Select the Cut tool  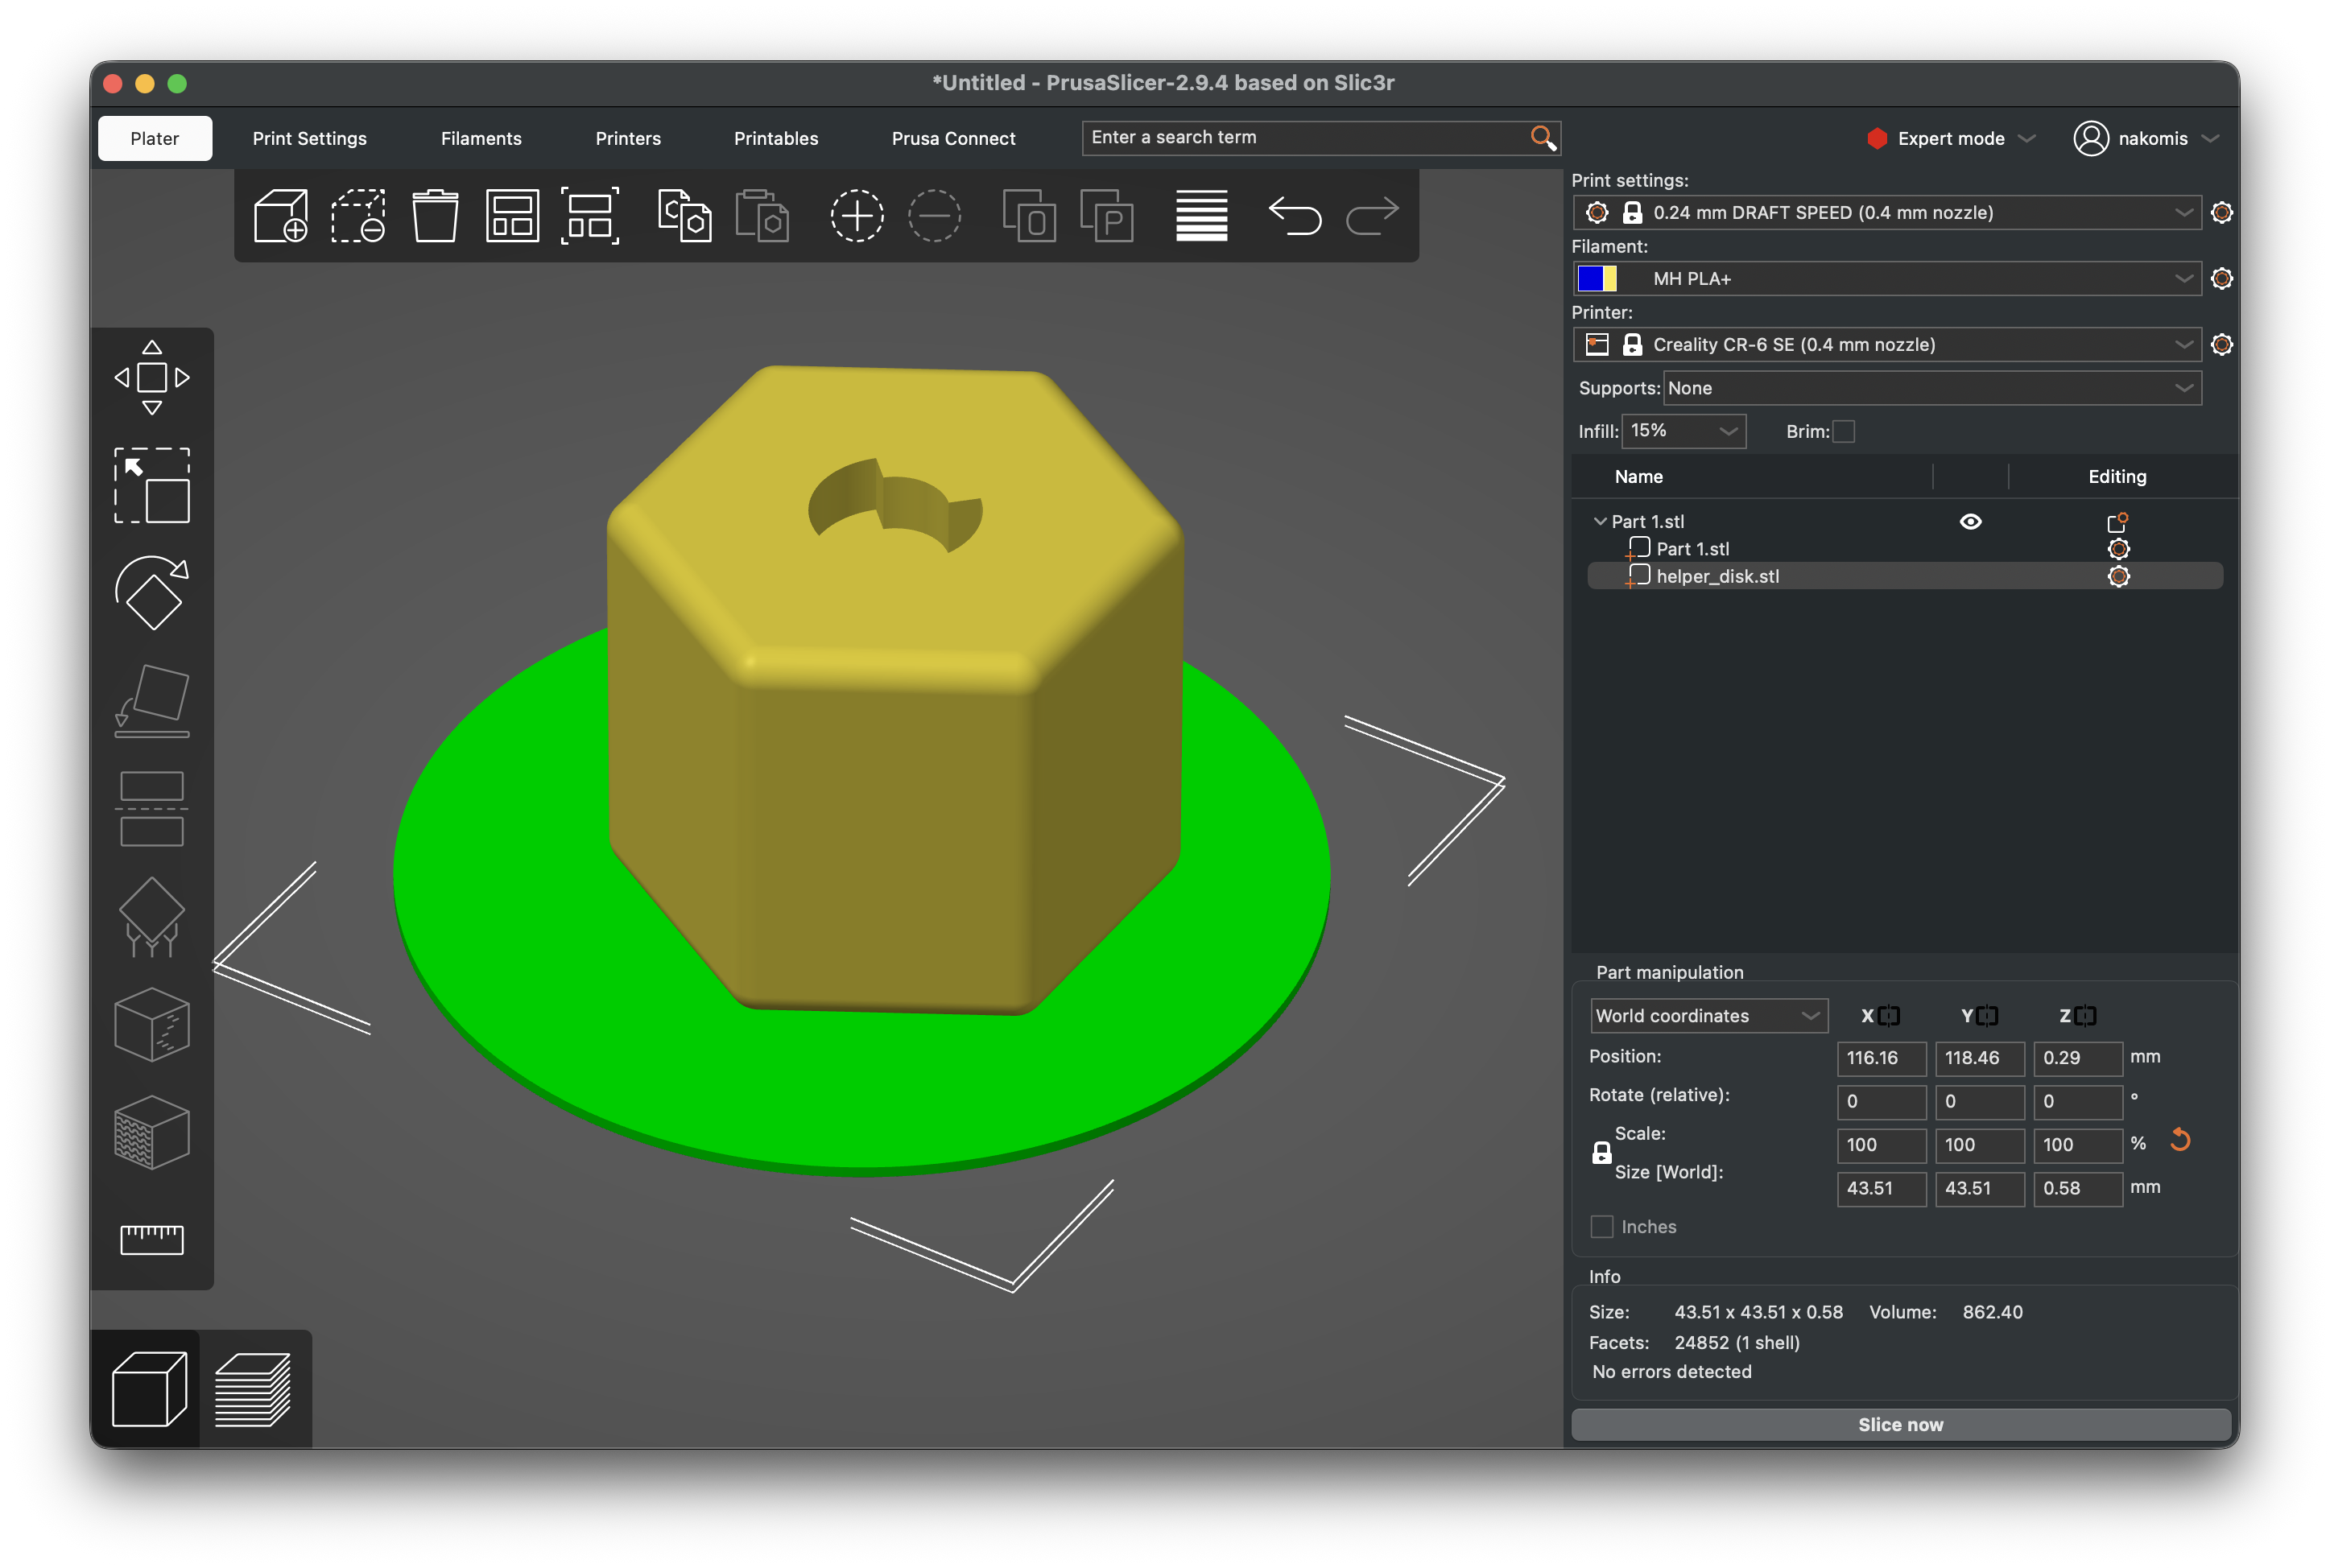(152, 809)
